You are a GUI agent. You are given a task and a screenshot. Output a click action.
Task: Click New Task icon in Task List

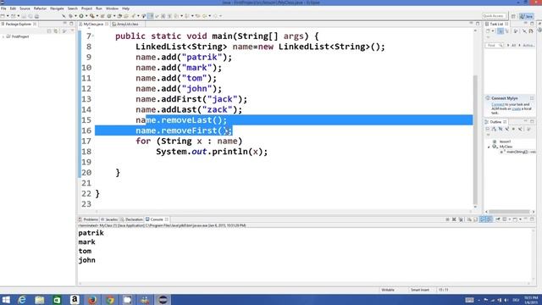tap(488, 31)
